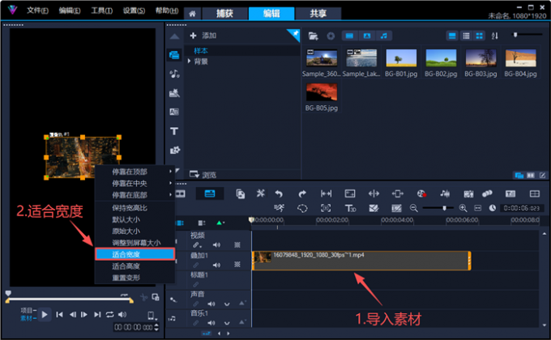This screenshot has height=340, width=551.
Task: Open the Transitions (AB) library sidebar icon
Action: point(174,112)
